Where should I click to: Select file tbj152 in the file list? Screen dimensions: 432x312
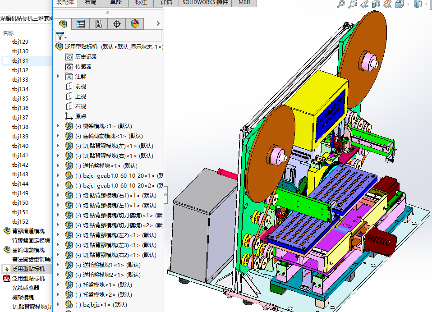(x=20, y=222)
